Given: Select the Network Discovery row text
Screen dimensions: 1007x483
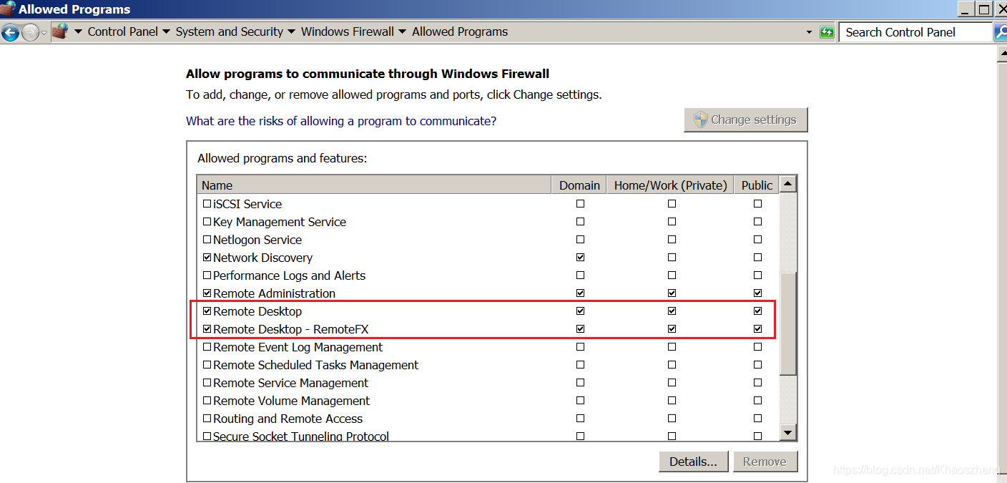Looking at the screenshot, I should 262,258.
